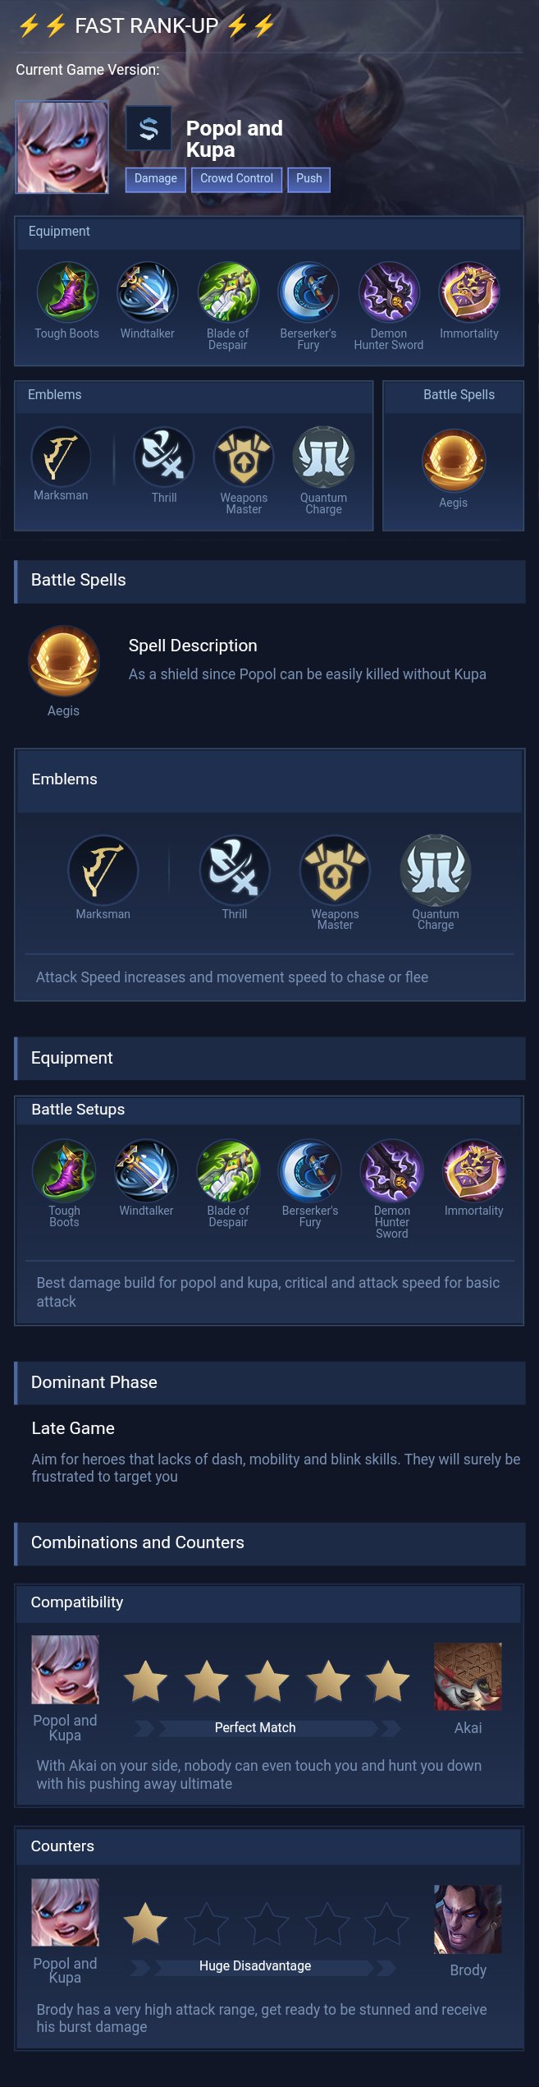Image resolution: width=539 pixels, height=2087 pixels.
Task: Click the fifth star in Compatibility rating
Action: tap(387, 1680)
